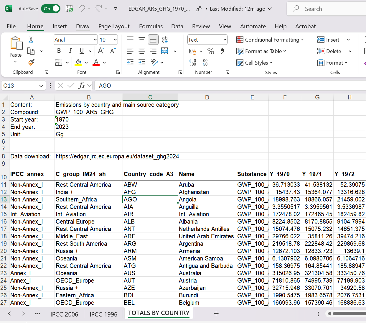Apply bold formatting from the Font group
The image size is (366, 323).
coord(59,51)
